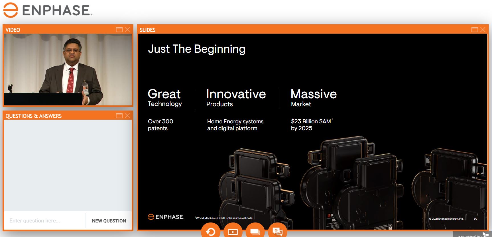
Task: Close the SLIDES panel
Action: pyautogui.click(x=483, y=30)
